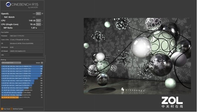The height and width of the screenshot is (112, 197).
Task: Open the CPU (Single Core) ranking dropdown
Action: (x=11, y=63)
